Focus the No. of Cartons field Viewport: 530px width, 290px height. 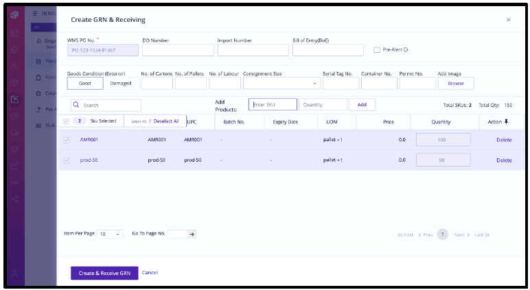[x=157, y=84]
